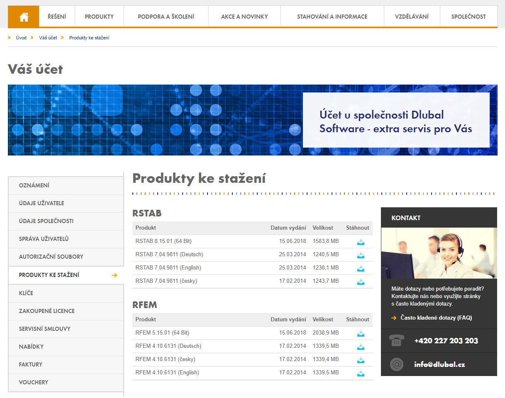Click RFEM table Velikost header
The height and width of the screenshot is (398, 505).
pos(323,319)
